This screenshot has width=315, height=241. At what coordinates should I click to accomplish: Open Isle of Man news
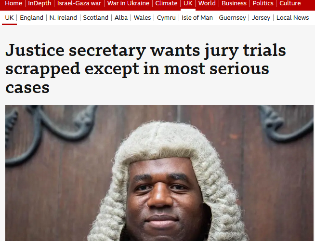click(x=197, y=18)
